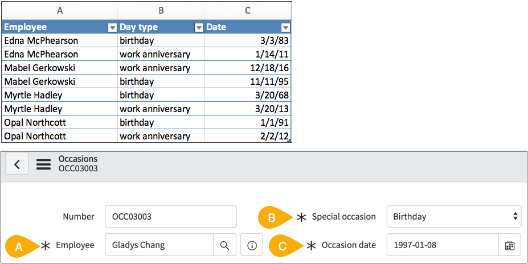Open the Date column filter dropdown
This screenshot has height=264, width=528.
point(285,28)
